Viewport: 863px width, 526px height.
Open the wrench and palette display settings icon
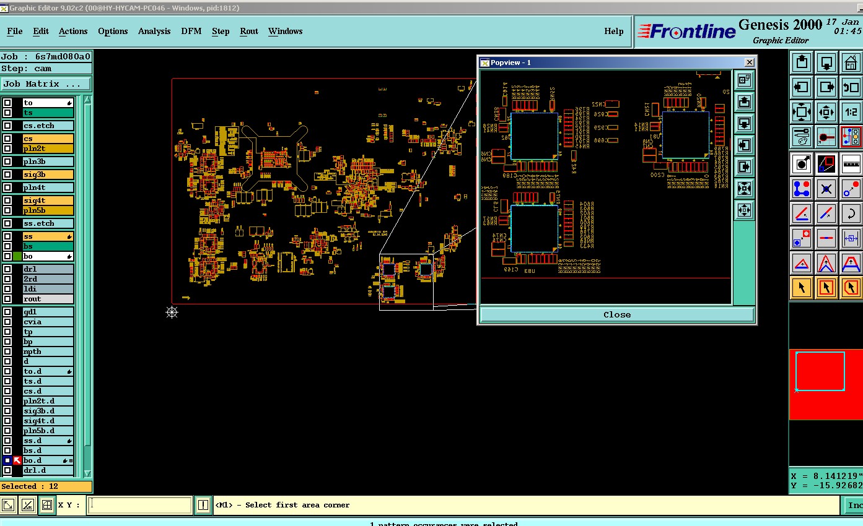click(x=802, y=137)
